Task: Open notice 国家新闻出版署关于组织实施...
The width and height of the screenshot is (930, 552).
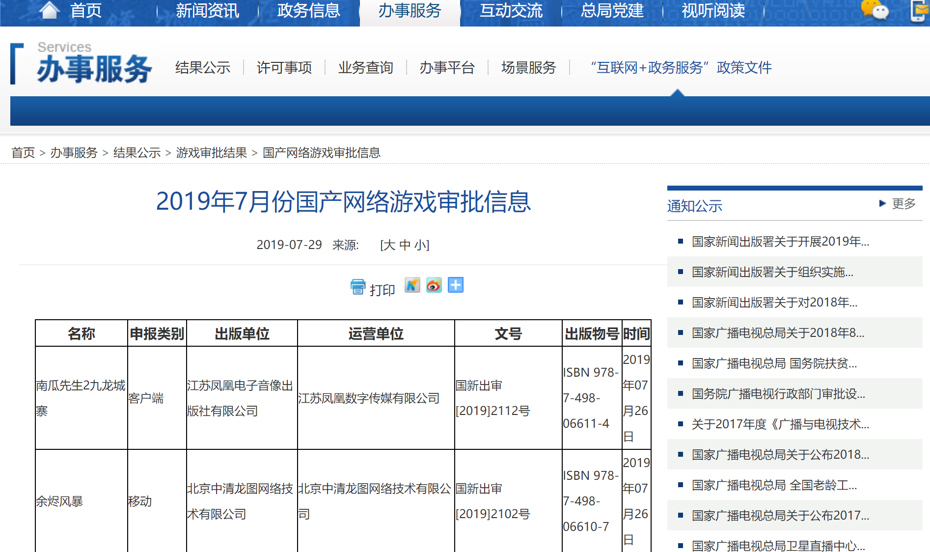Action: (x=772, y=272)
